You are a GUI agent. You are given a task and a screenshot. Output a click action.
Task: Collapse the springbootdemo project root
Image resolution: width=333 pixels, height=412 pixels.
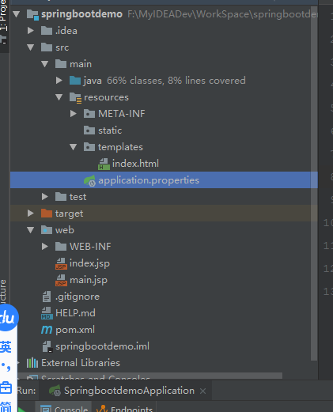click(17, 14)
